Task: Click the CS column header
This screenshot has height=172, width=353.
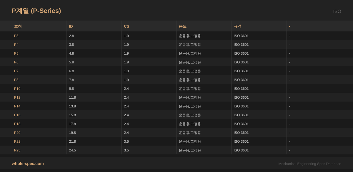Action: [126, 26]
